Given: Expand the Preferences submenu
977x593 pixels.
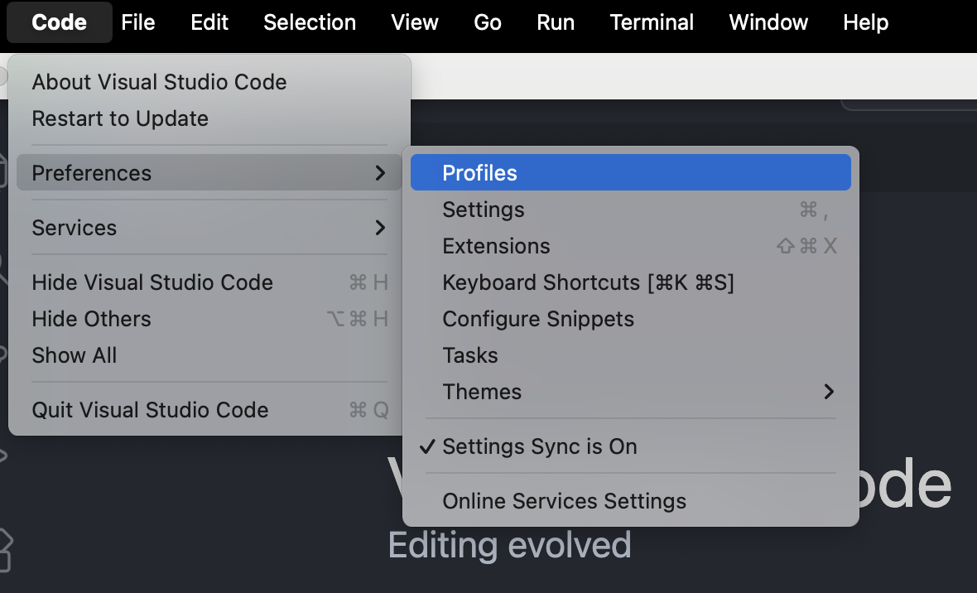Looking at the screenshot, I should coord(209,173).
